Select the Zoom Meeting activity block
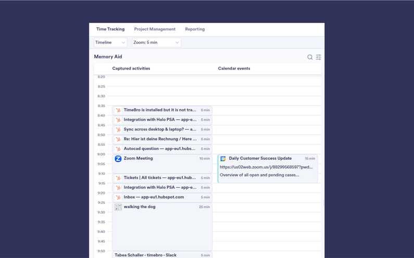414x258 pixels. tap(162, 164)
